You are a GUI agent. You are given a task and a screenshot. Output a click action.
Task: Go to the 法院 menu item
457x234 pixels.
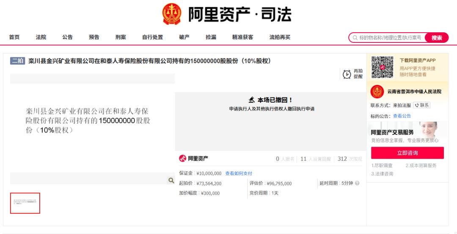click(41, 37)
